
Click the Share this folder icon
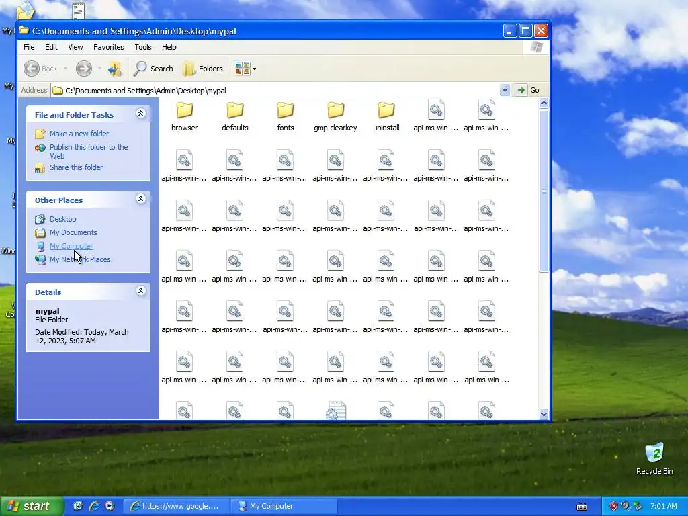pos(40,167)
